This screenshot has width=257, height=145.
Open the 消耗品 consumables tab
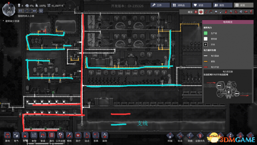[x=181, y=5]
